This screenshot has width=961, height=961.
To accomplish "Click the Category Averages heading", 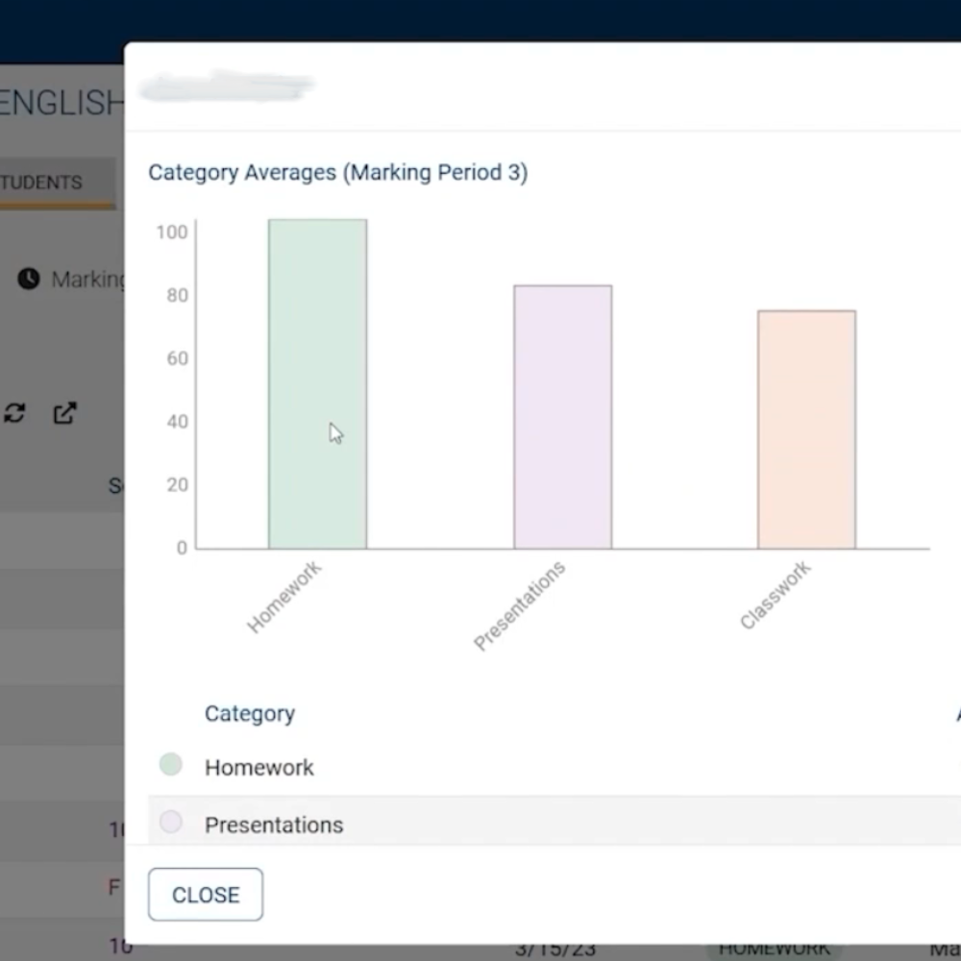I will 338,172.
